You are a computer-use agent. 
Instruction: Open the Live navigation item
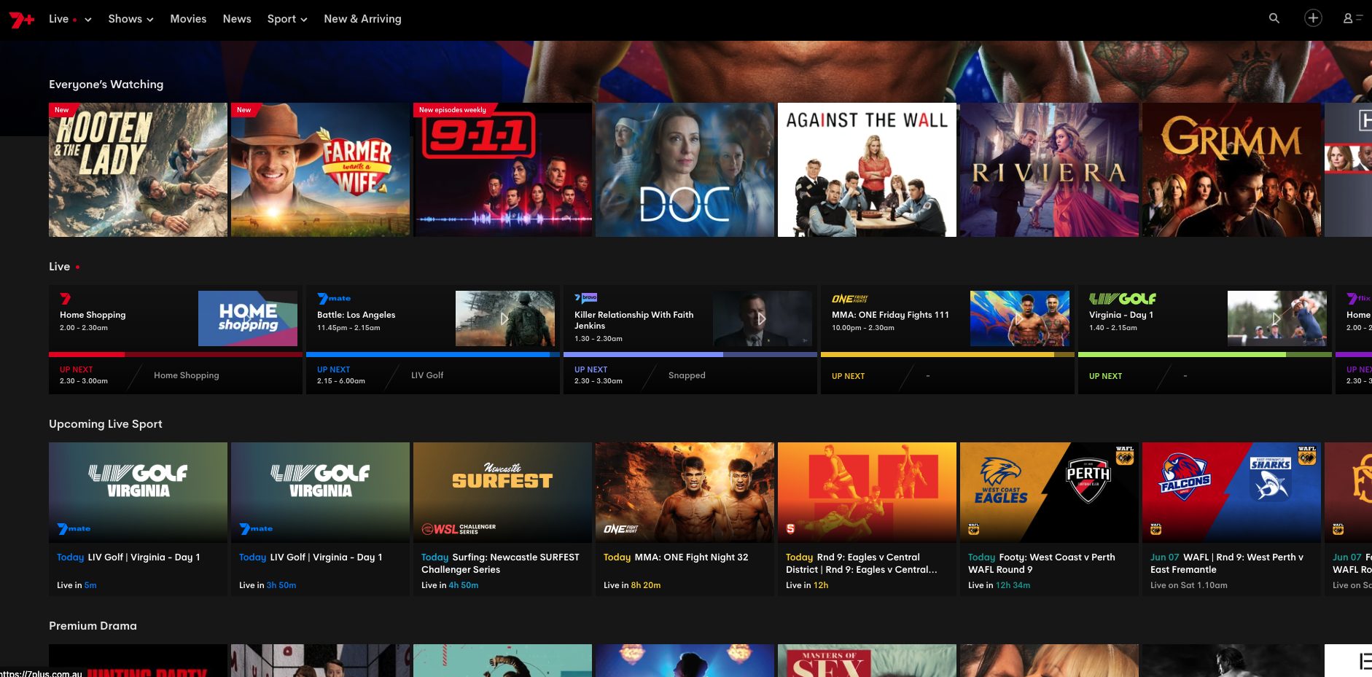(x=58, y=19)
